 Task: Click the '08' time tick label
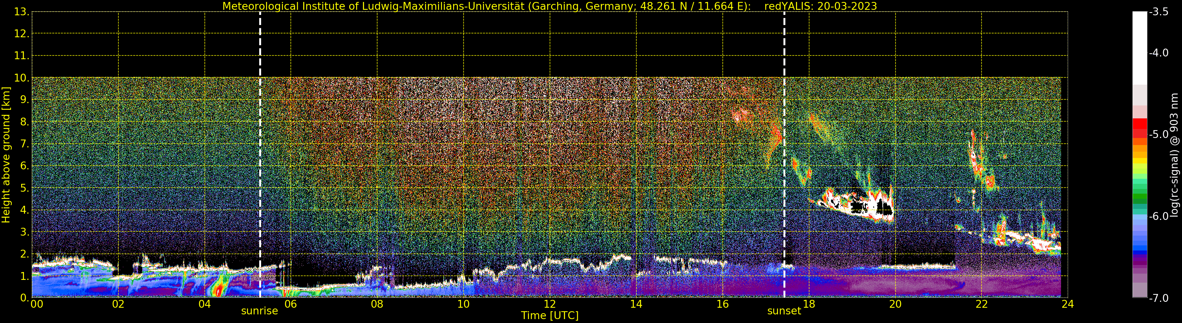click(x=377, y=304)
